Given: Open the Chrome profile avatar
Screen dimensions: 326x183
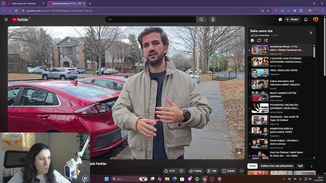Looking at the screenshot, I should pyautogui.click(x=316, y=11).
